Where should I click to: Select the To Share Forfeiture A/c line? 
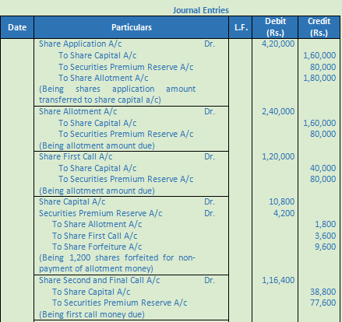tap(97, 247)
